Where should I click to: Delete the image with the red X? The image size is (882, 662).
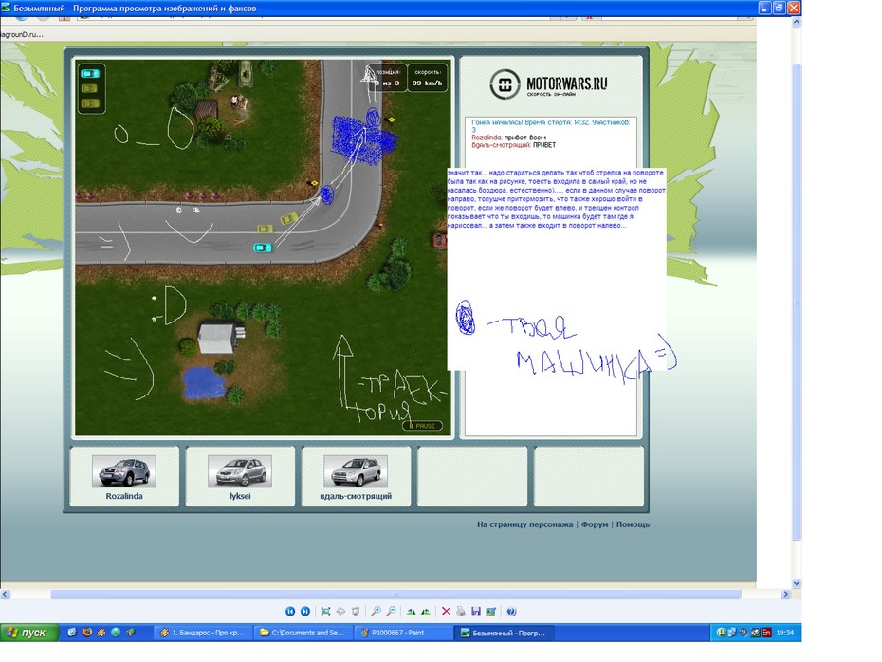coord(446,612)
